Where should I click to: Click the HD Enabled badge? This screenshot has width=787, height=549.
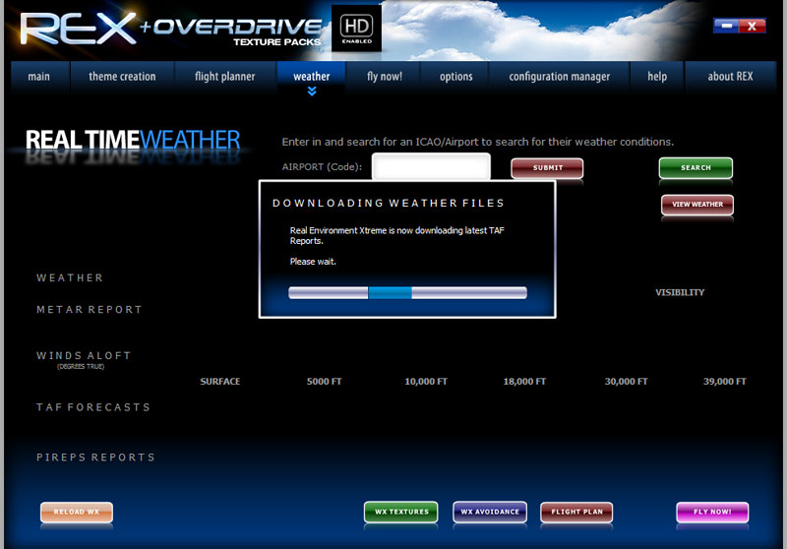point(357,29)
